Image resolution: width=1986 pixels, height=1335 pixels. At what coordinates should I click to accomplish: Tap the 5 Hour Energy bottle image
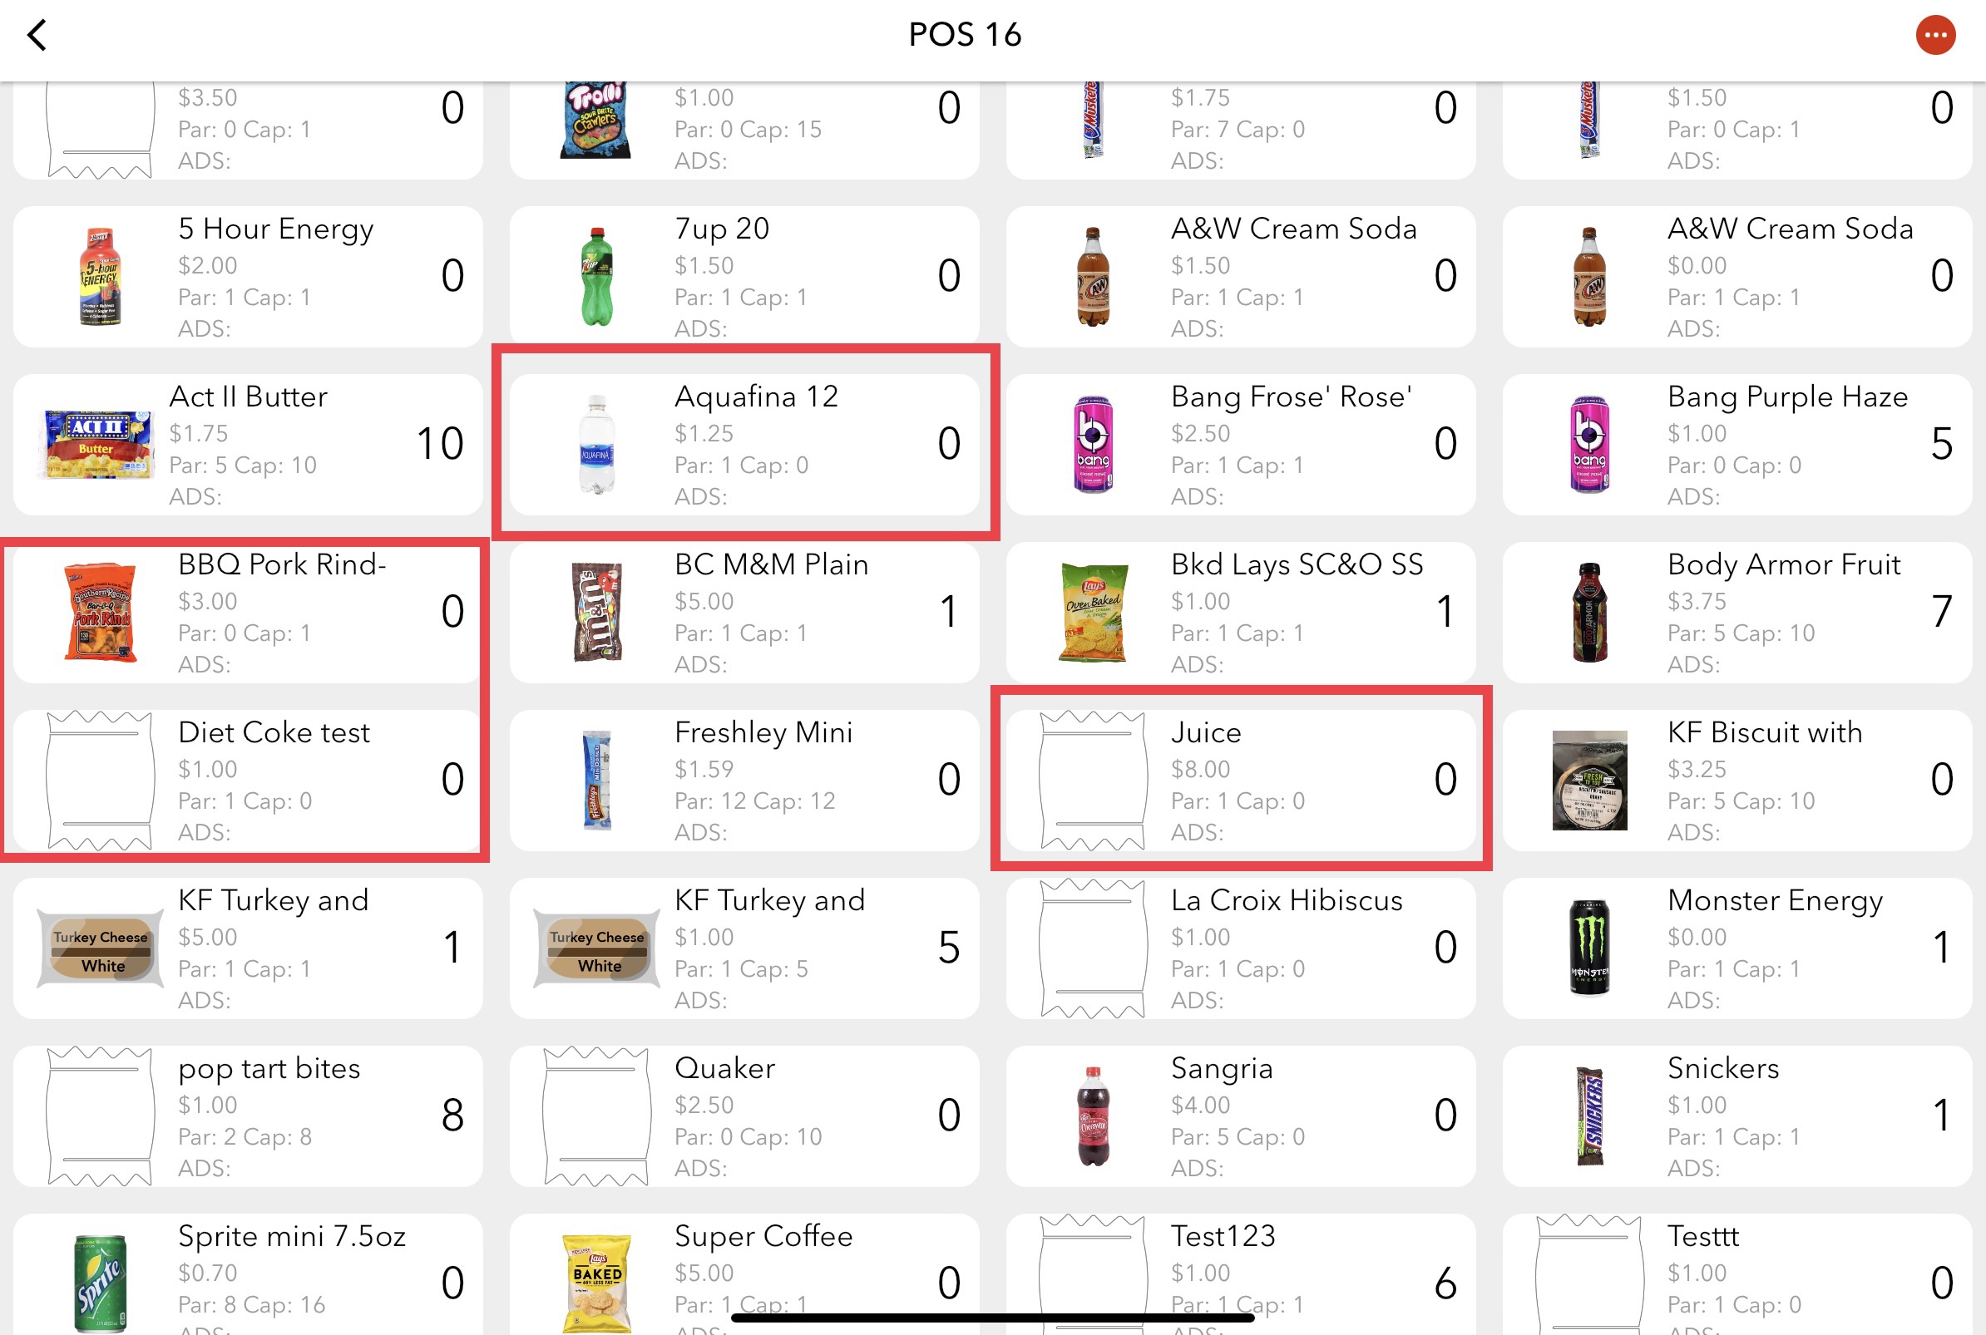pyautogui.click(x=101, y=277)
